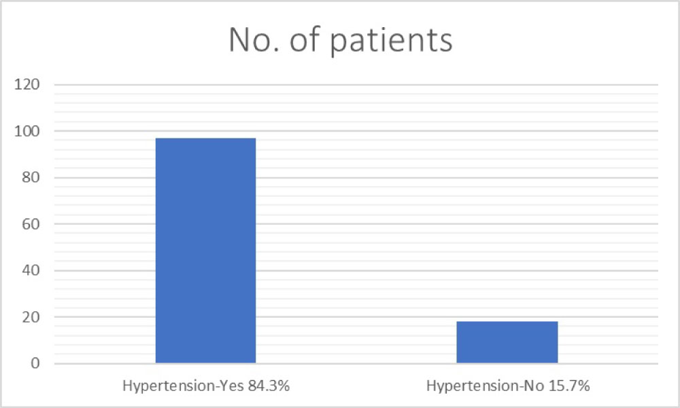Click the Hypertension-No blue bar
The height and width of the screenshot is (408, 680).
click(x=507, y=343)
